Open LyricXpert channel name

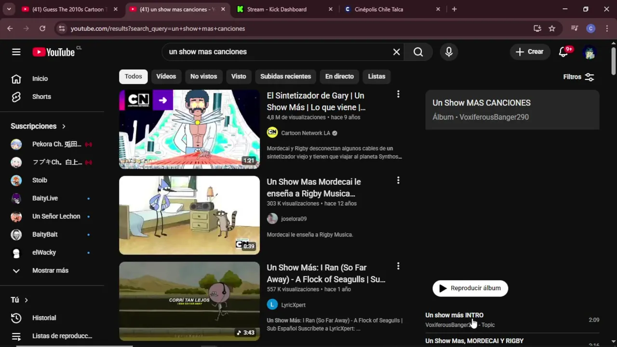[293, 305]
